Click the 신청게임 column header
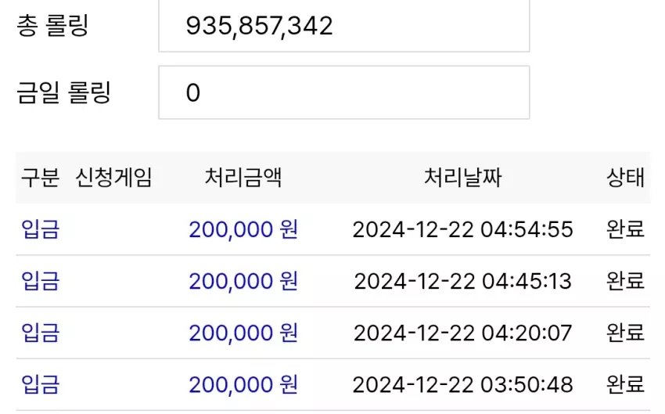This screenshot has height=414, width=665. (x=113, y=178)
